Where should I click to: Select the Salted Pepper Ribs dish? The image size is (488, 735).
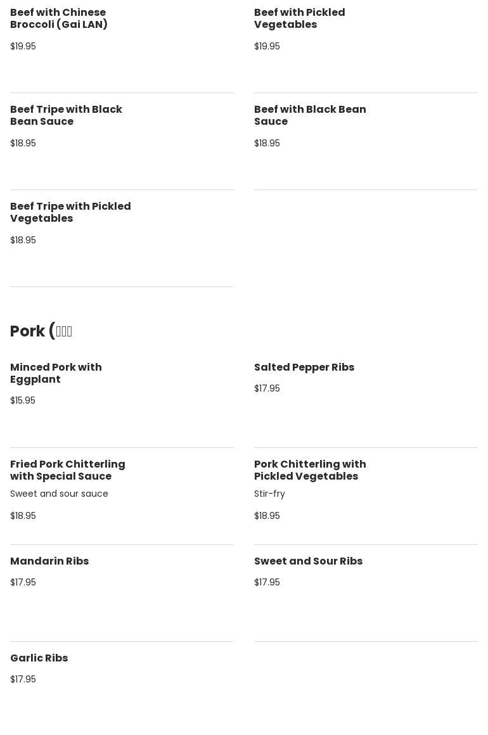tap(304, 367)
